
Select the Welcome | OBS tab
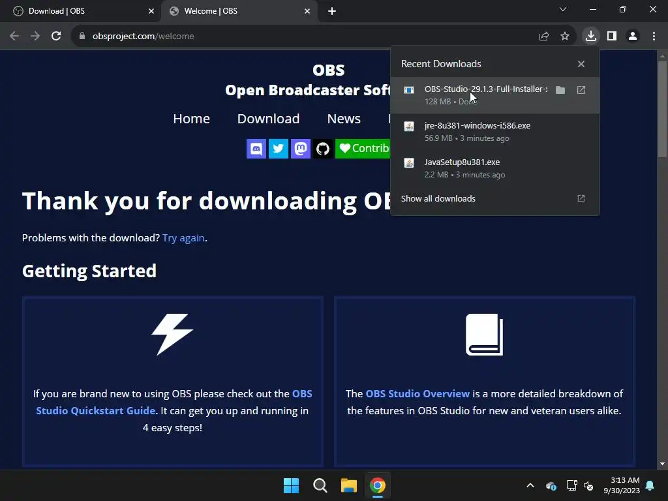239,11
